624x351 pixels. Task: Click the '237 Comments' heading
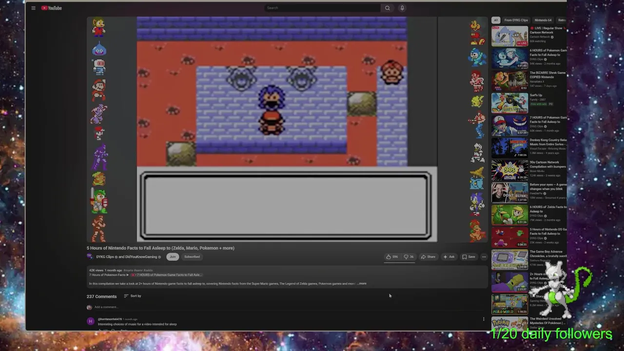pyautogui.click(x=101, y=296)
